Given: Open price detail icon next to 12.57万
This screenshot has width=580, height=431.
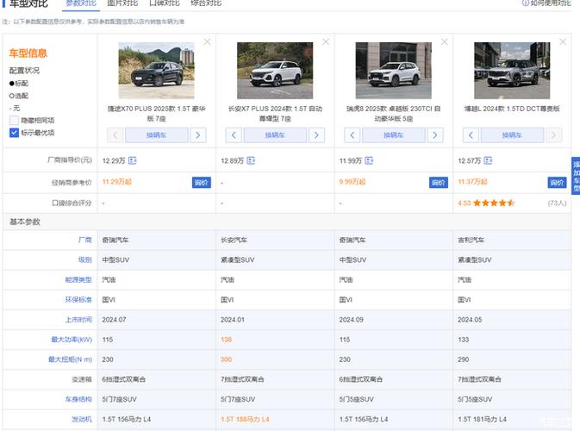Looking at the screenshot, I should click(488, 160).
